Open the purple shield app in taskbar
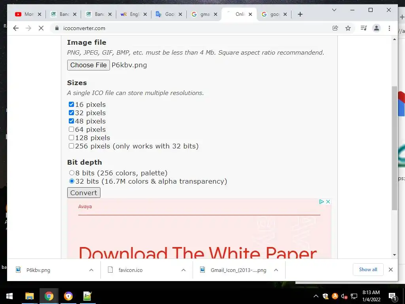 click(x=68, y=296)
